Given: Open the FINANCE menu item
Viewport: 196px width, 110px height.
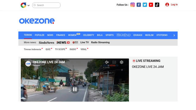Looking at the screenshot, I should coord(61,35).
